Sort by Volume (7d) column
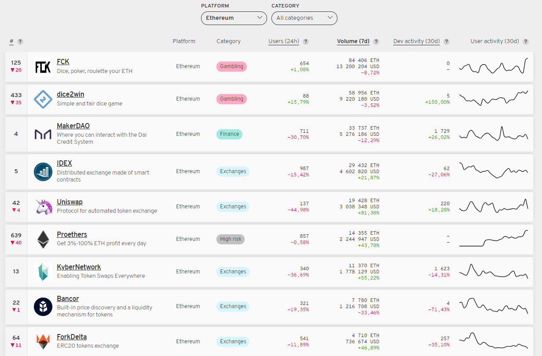The width and height of the screenshot is (542, 356). pyautogui.click(x=353, y=41)
